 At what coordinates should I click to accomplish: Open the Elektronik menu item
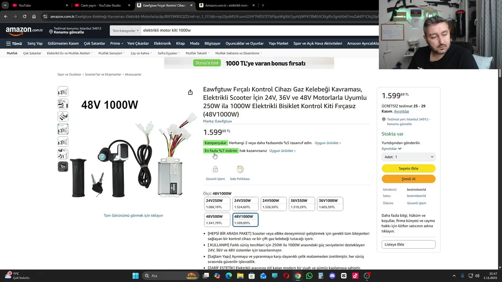162,43
